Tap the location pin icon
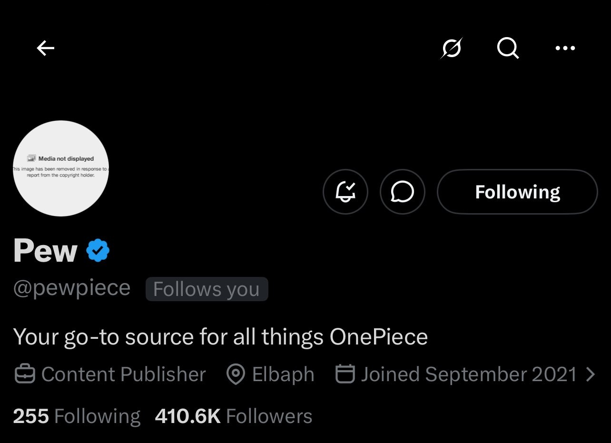Viewport: 611px width, 443px height. [x=235, y=374]
